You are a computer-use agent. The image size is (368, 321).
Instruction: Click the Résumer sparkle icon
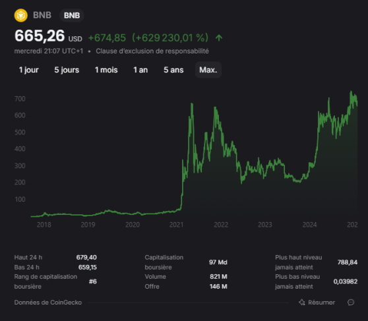point(302,303)
